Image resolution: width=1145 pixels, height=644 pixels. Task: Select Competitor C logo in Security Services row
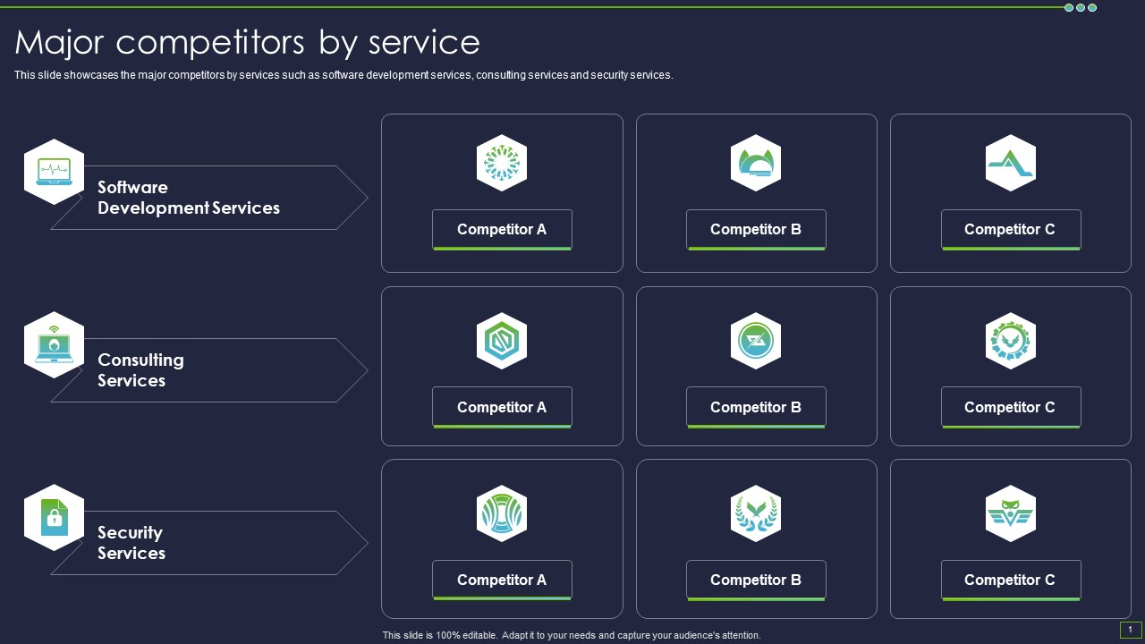pyautogui.click(x=1011, y=513)
